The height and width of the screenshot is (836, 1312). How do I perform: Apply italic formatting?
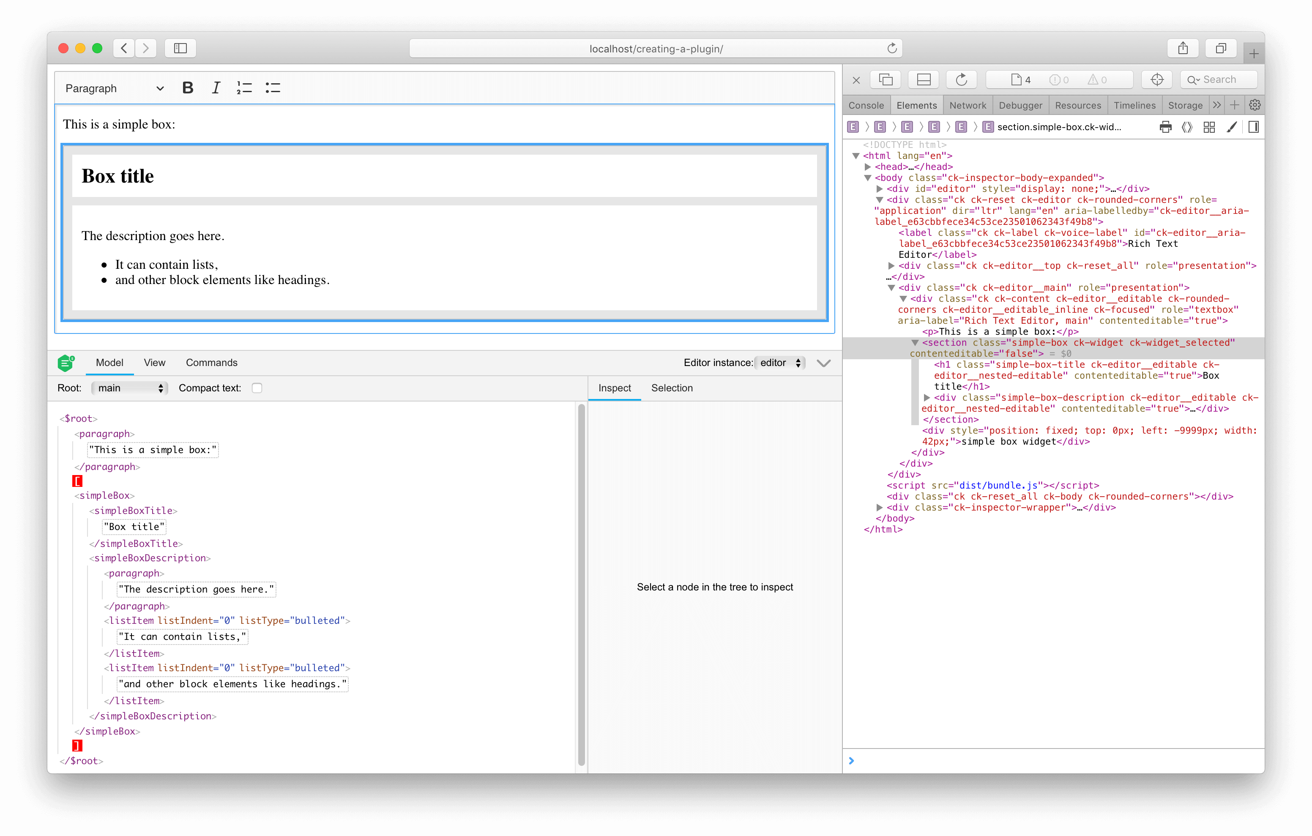point(216,87)
